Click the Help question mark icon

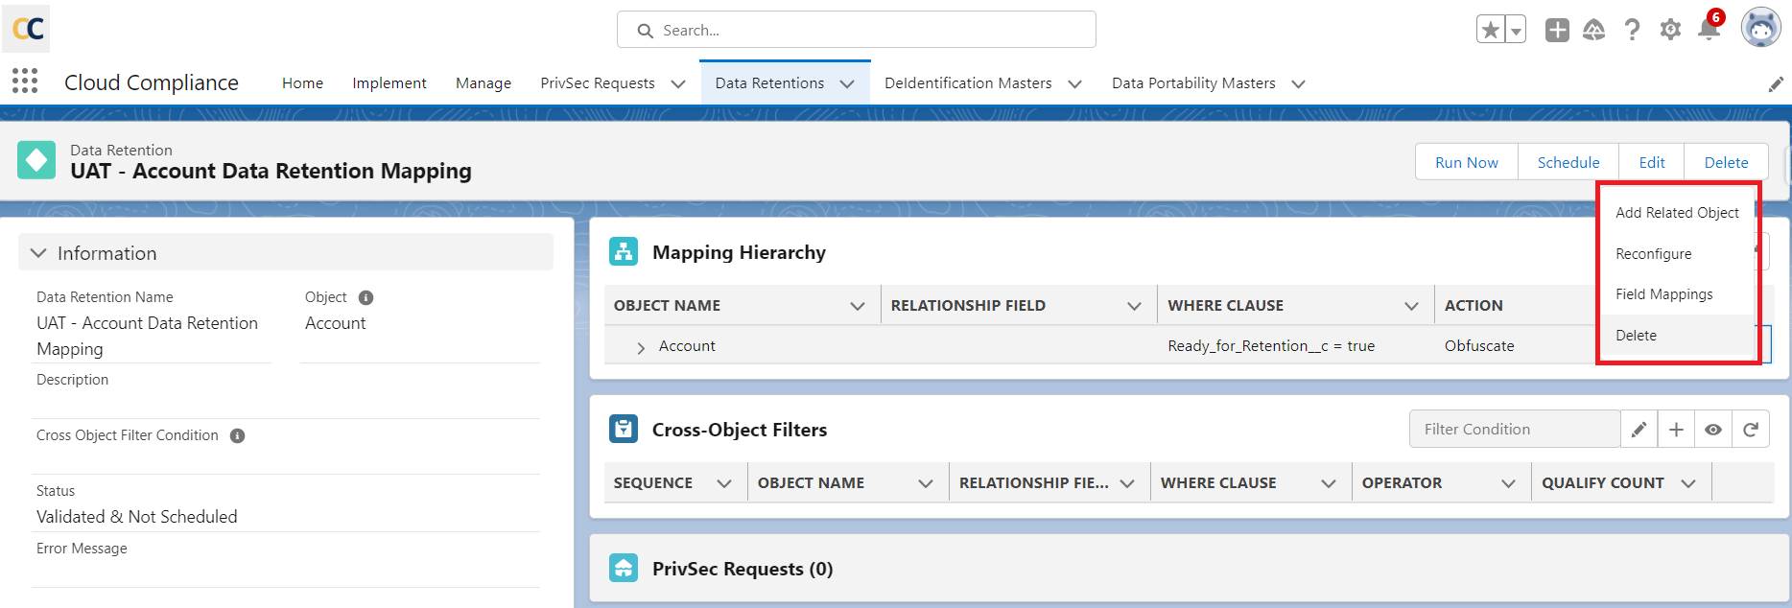pos(1632,30)
